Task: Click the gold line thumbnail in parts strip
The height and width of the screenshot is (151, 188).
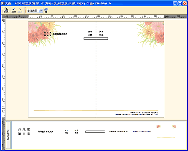Action: click(166, 137)
